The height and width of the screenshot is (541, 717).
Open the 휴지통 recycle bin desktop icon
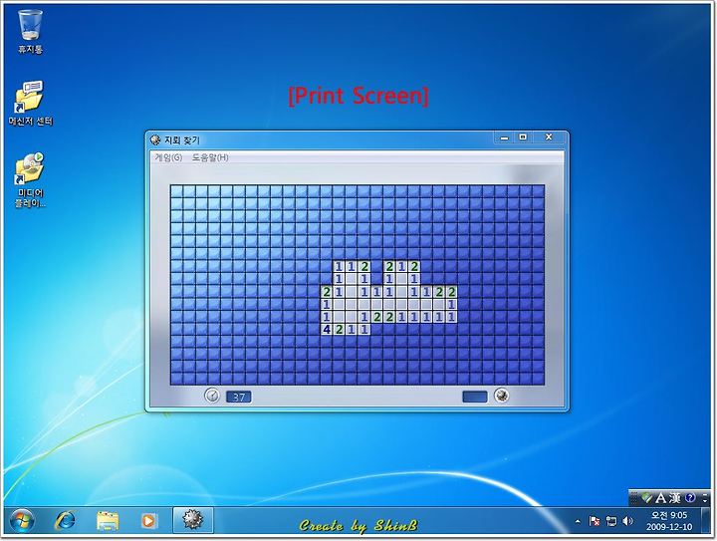(30, 31)
